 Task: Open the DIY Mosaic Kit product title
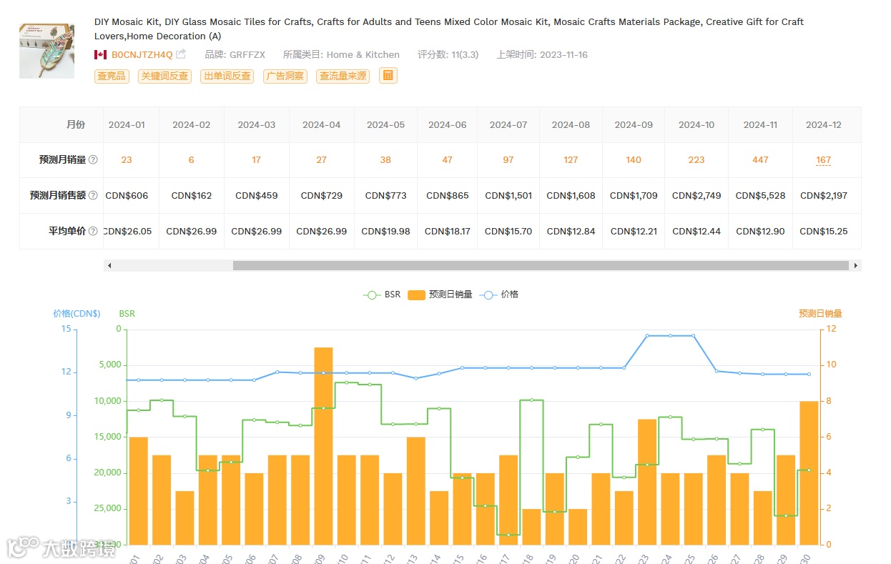click(449, 29)
